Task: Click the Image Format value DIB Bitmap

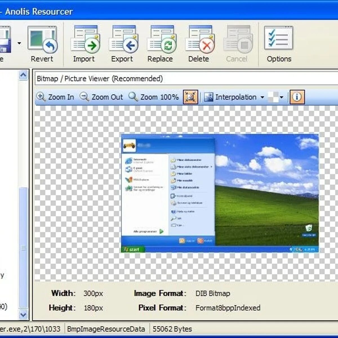Action: point(213,293)
